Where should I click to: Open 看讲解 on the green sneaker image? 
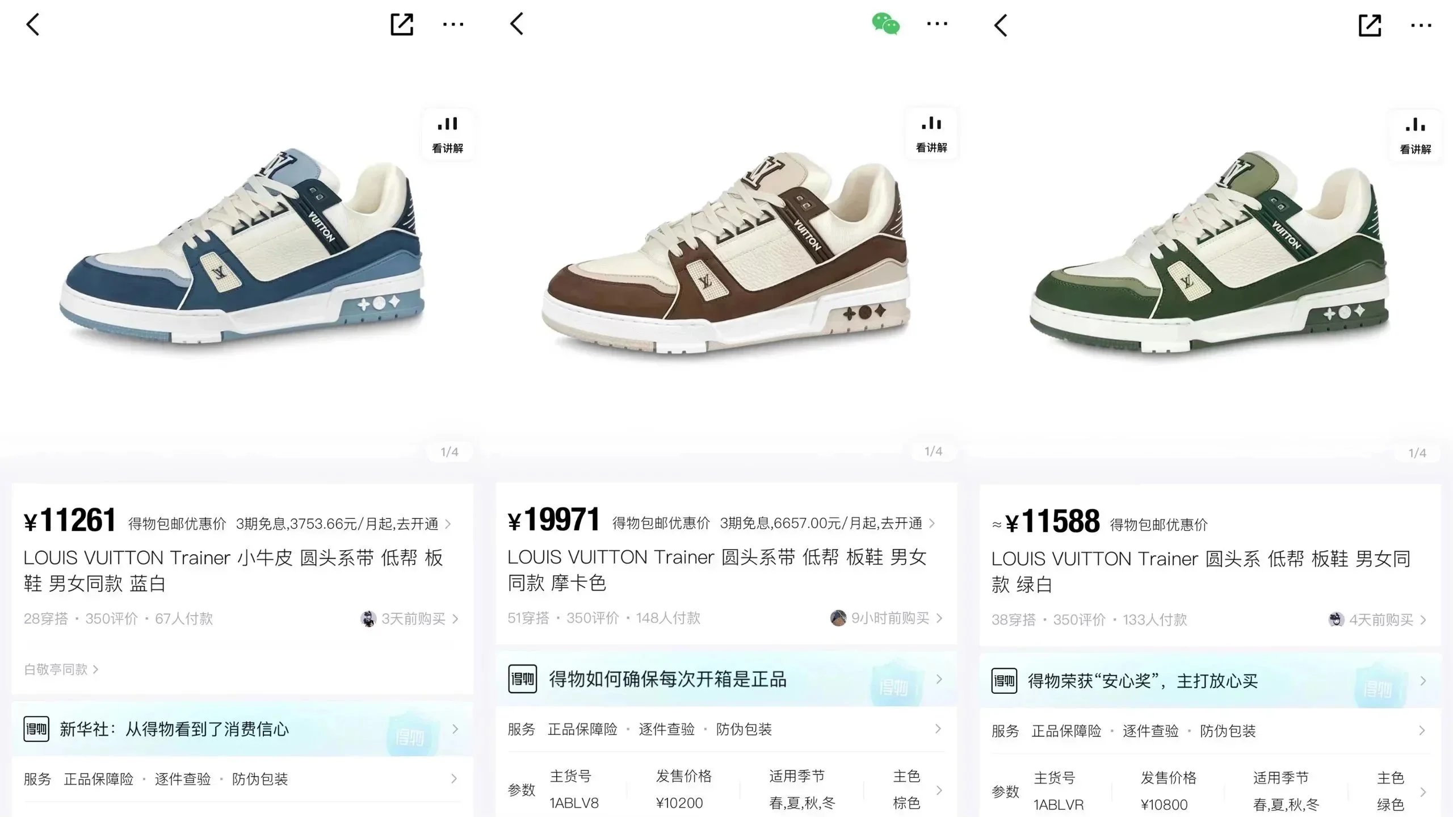[1415, 136]
